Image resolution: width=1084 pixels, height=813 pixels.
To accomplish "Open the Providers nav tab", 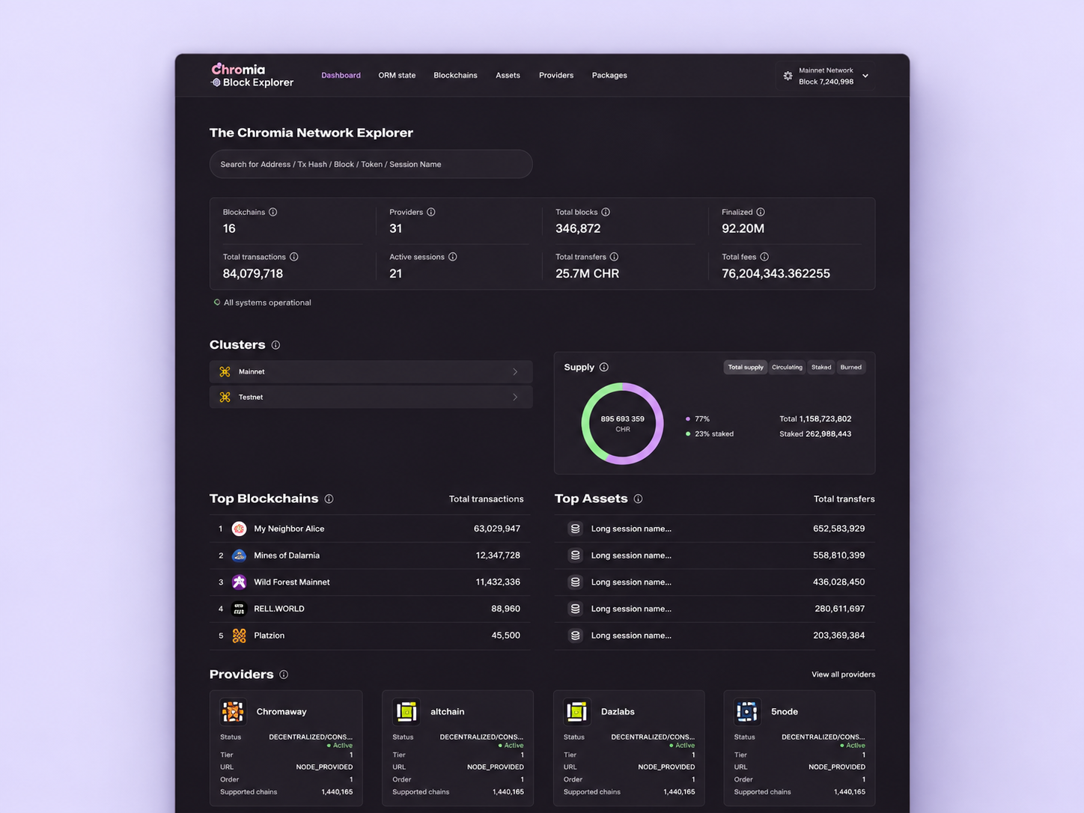I will click(556, 76).
